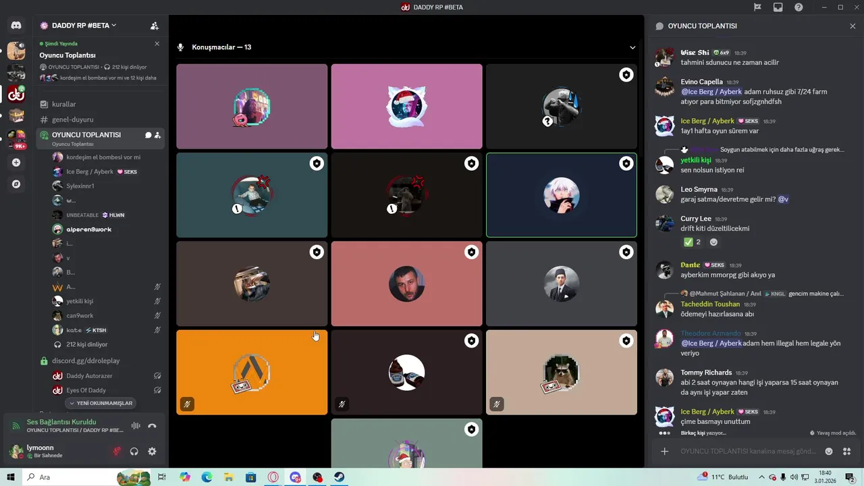Click moderator badge on raccoon avatar tile
This screenshot has height=486, width=864.
[x=626, y=341]
